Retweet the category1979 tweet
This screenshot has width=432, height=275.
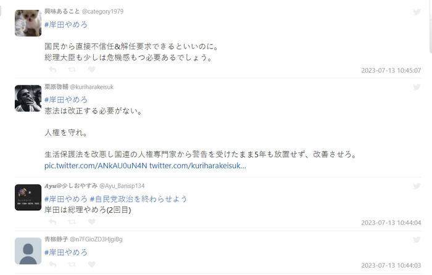(72, 70)
